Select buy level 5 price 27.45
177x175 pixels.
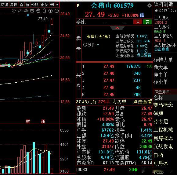click(109, 94)
